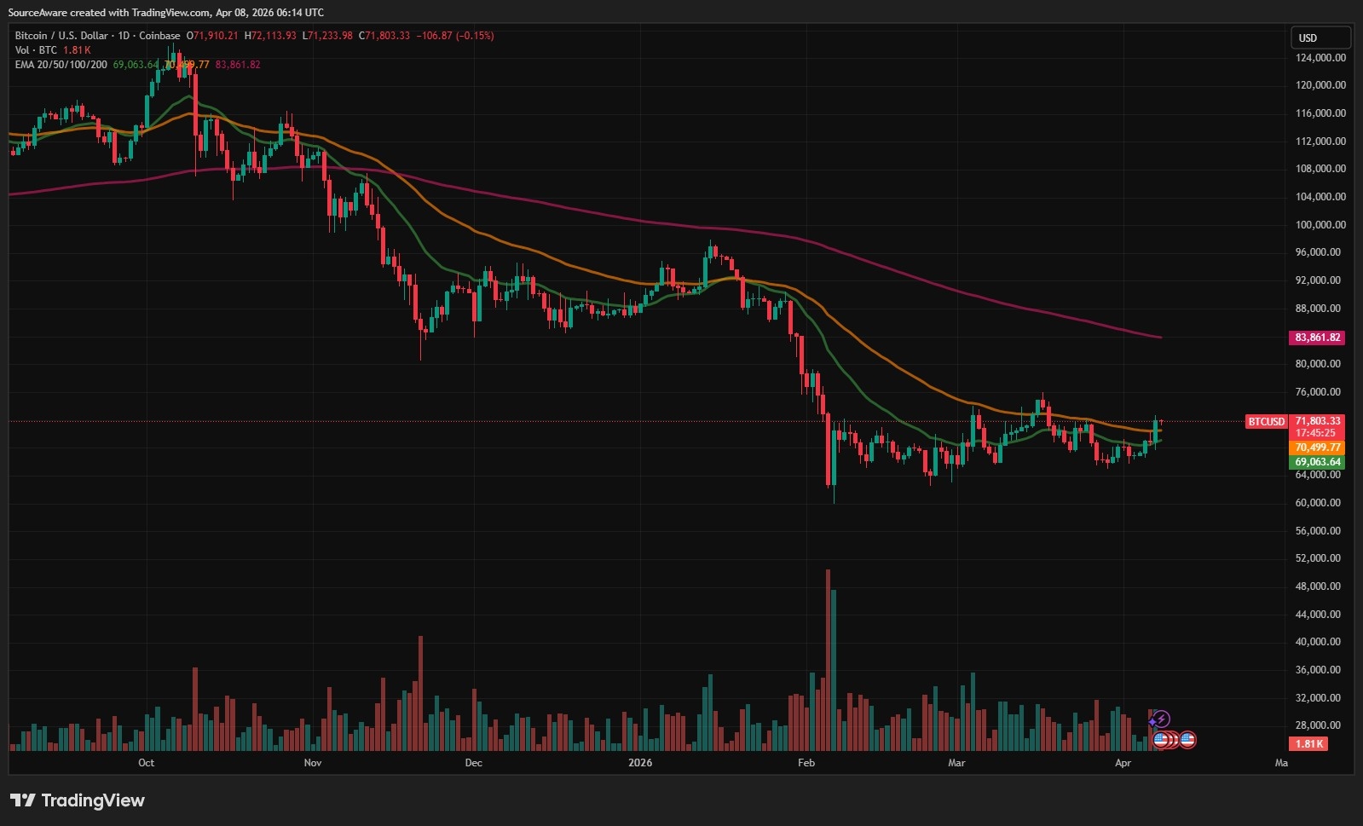Click the green 69,063.64 price-axis tag
Viewport: 1363px width, 826px height.
click(1318, 462)
